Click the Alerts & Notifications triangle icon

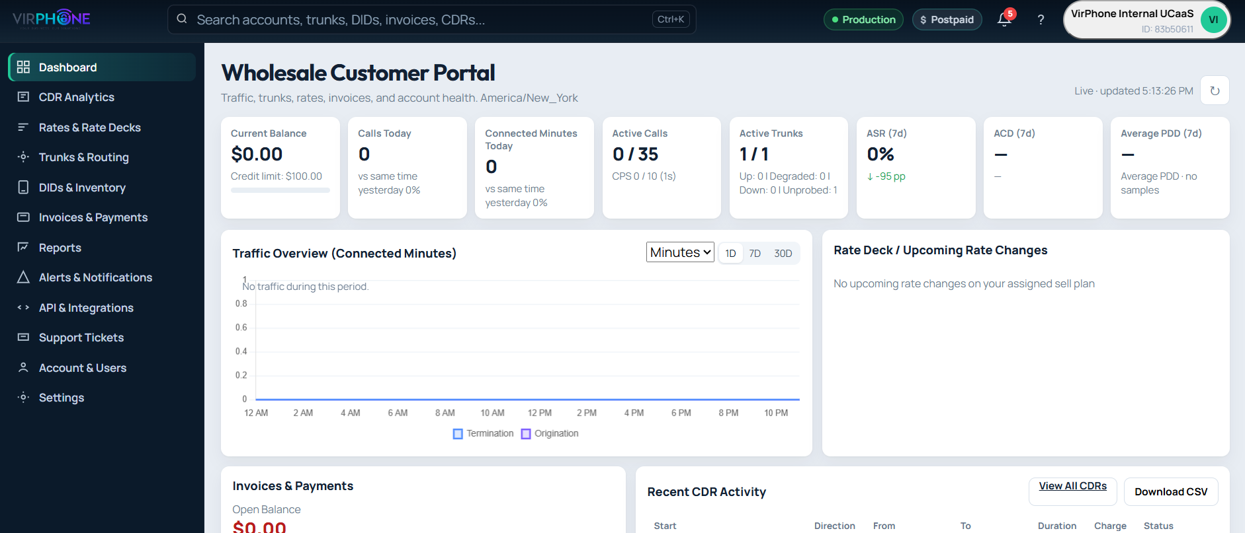pos(23,277)
